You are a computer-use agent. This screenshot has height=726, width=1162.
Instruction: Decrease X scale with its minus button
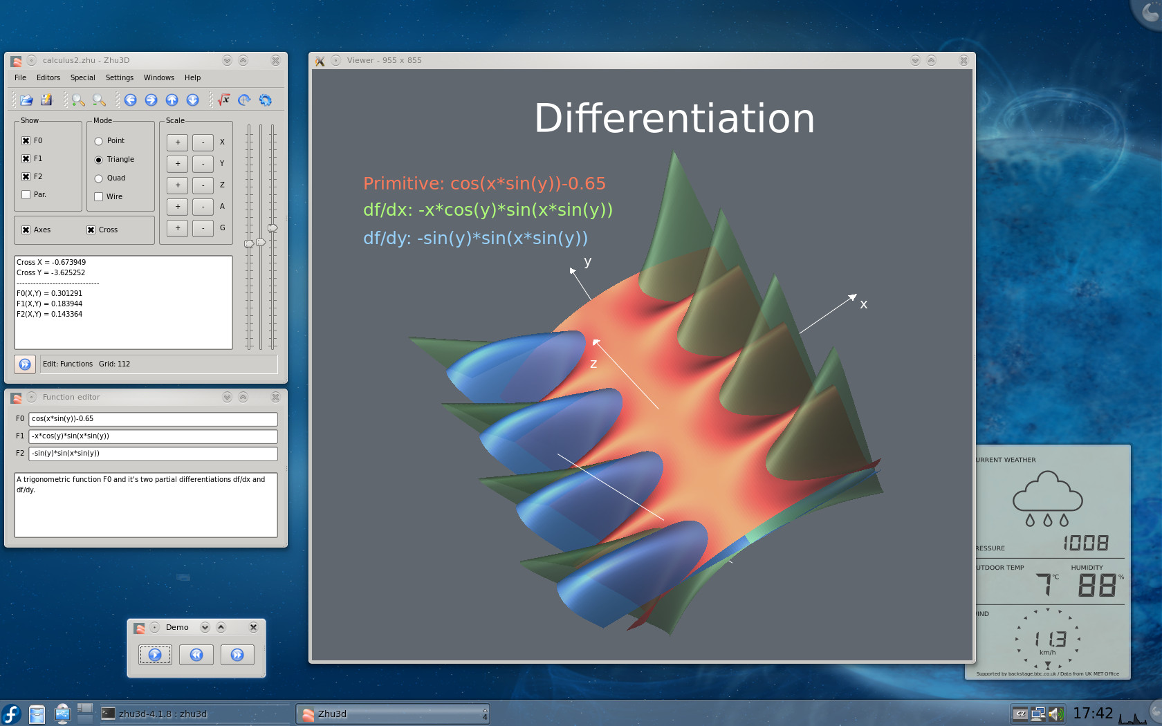coord(203,142)
